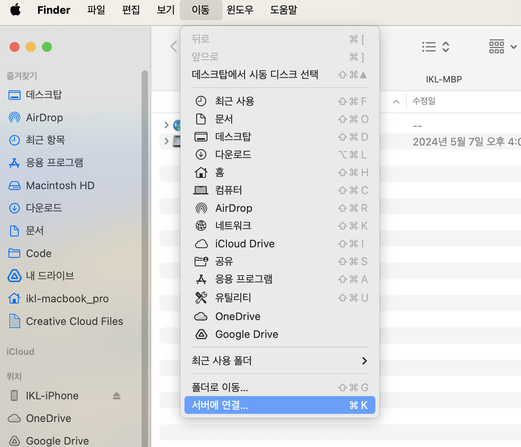Click the download arrow icon beside 다운로드 in menu
The height and width of the screenshot is (447, 521).
pyautogui.click(x=201, y=154)
